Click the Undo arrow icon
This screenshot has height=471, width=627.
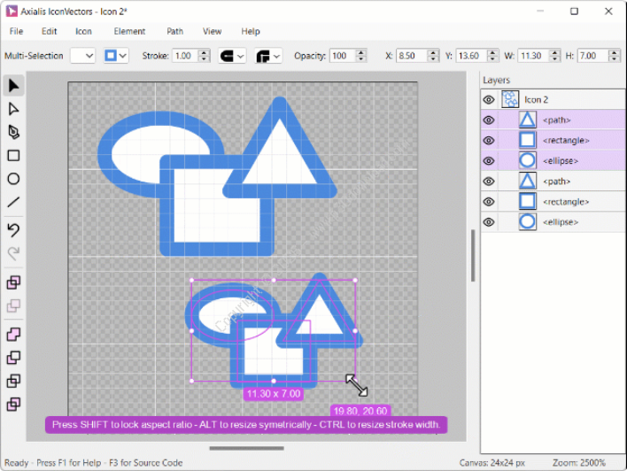click(13, 230)
